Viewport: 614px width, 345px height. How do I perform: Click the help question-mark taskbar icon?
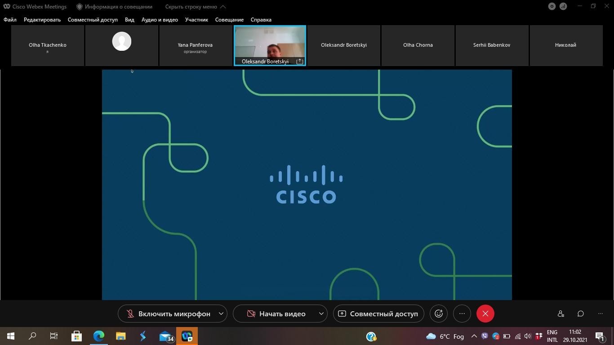[x=371, y=336]
